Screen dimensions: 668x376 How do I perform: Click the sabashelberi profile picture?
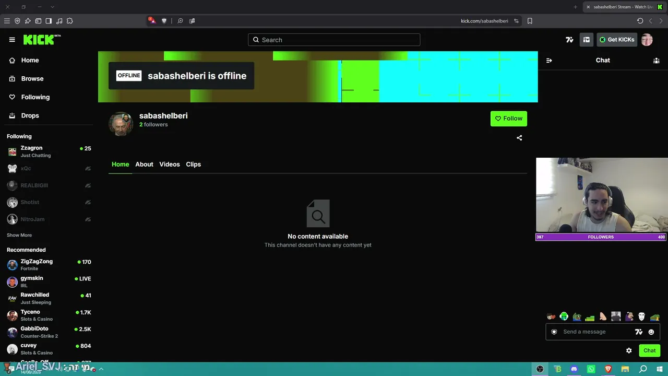(x=121, y=124)
